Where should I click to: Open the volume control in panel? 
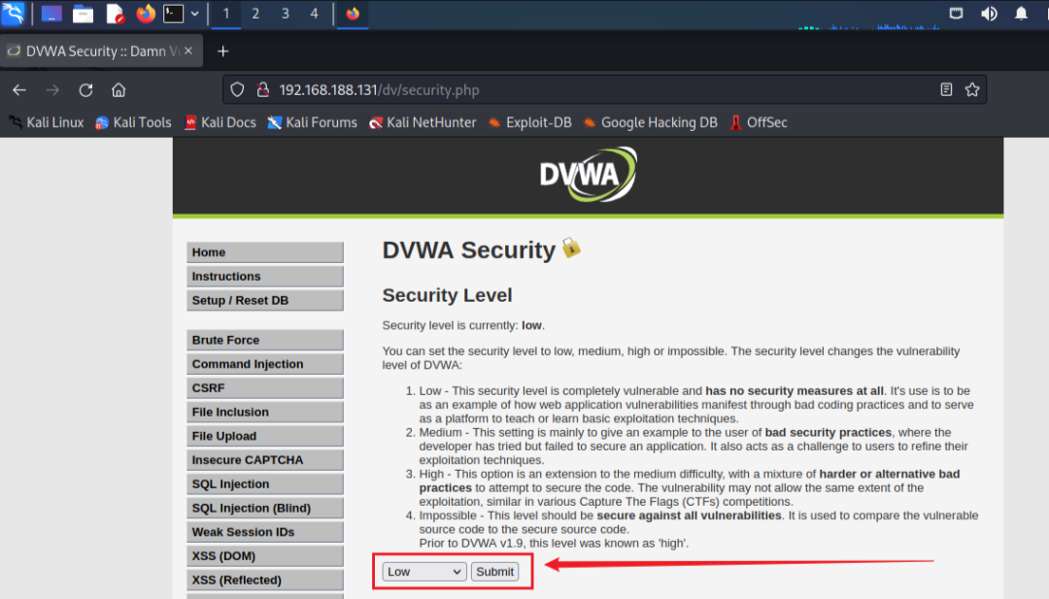pyautogui.click(x=989, y=14)
